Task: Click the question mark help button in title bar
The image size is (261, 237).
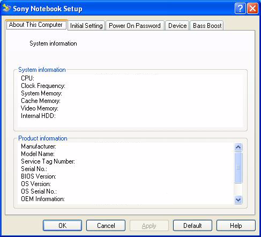Action: pos(240,9)
